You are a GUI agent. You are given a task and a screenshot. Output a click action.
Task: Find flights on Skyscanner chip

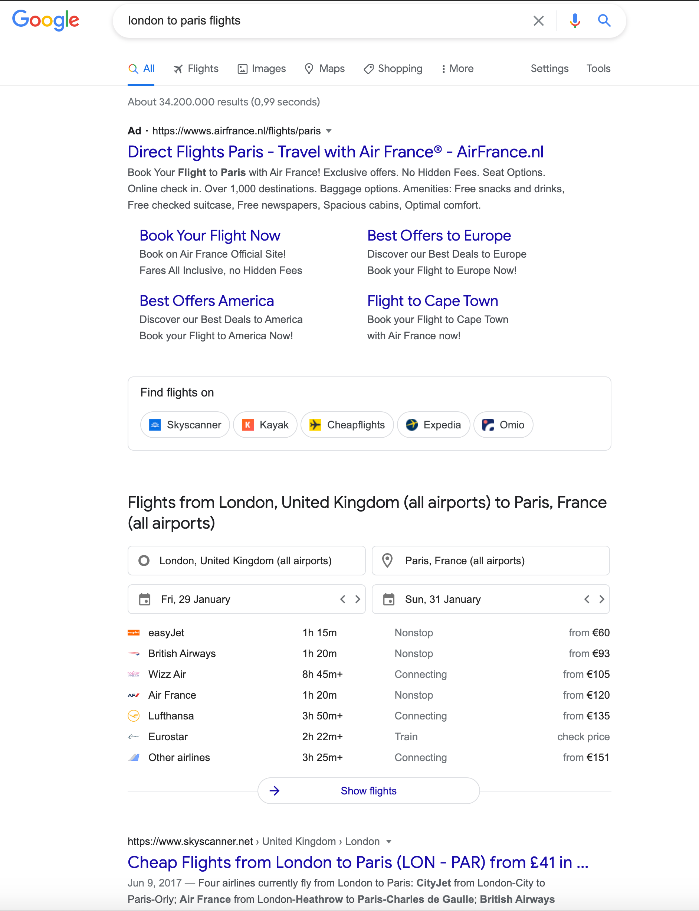[x=185, y=425]
